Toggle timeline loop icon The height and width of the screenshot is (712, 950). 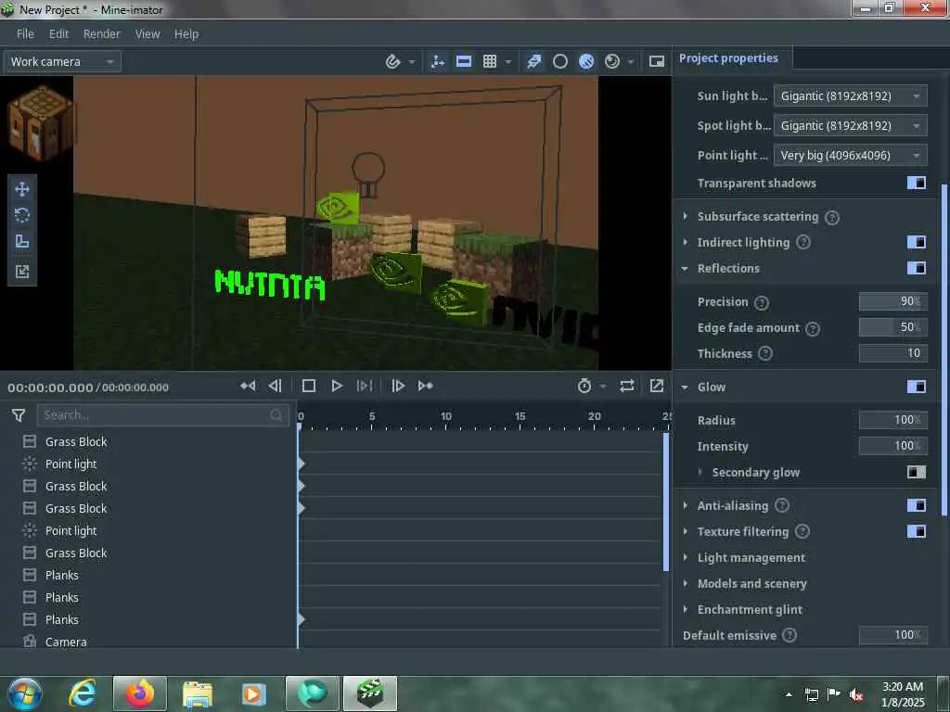pyautogui.click(x=627, y=386)
